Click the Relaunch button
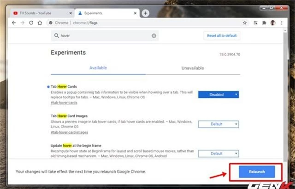Viewport: 295px width, 189px height. pos(257,172)
